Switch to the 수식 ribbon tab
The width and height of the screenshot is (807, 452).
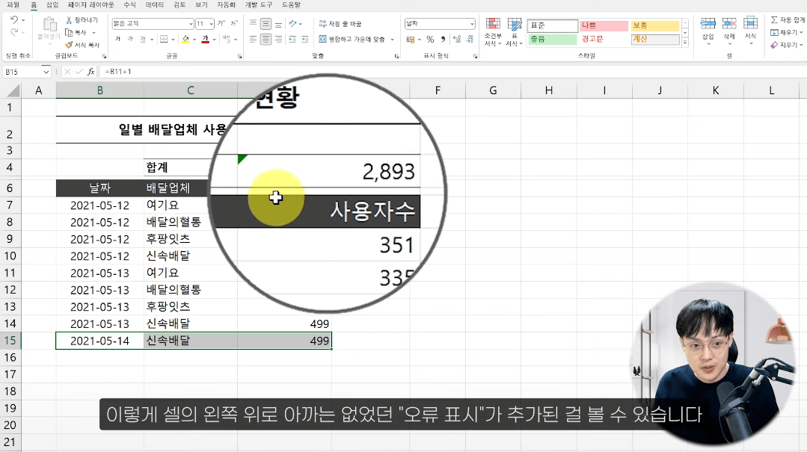click(x=129, y=4)
